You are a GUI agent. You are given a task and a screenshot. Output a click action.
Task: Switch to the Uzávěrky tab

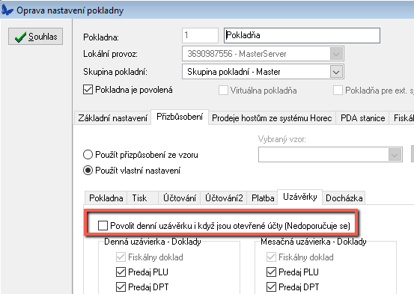tap(300, 197)
